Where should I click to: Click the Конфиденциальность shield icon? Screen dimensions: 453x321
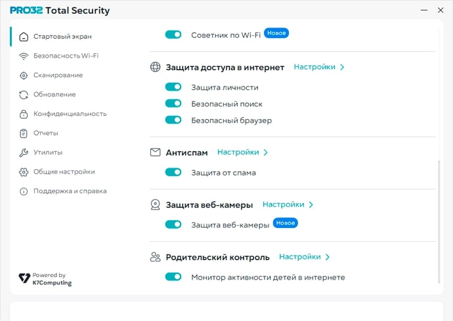click(24, 114)
